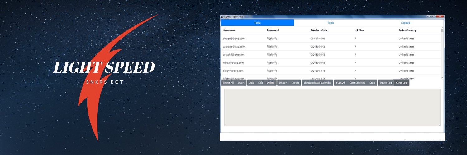Import tasks from file
Screen dimensions: 467x155
click(283, 83)
